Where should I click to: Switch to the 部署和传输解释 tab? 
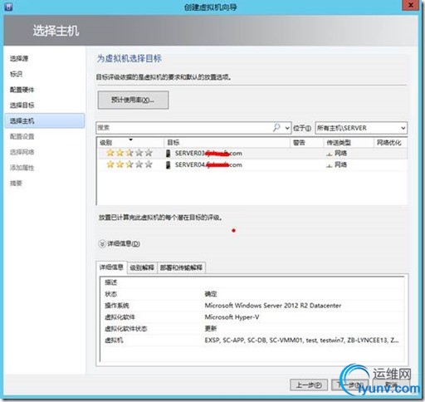[x=181, y=267]
